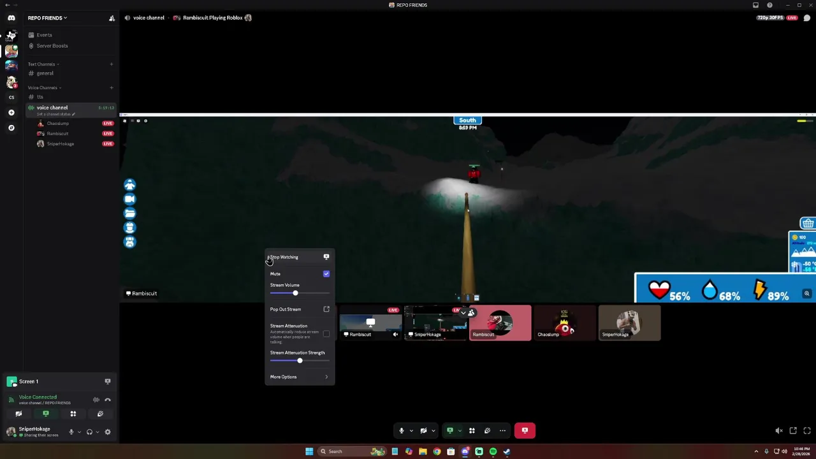The width and height of the screenshot is (816, 459).
Task: Stop streaming icon beside Screen 1
Action: point(108,381)
